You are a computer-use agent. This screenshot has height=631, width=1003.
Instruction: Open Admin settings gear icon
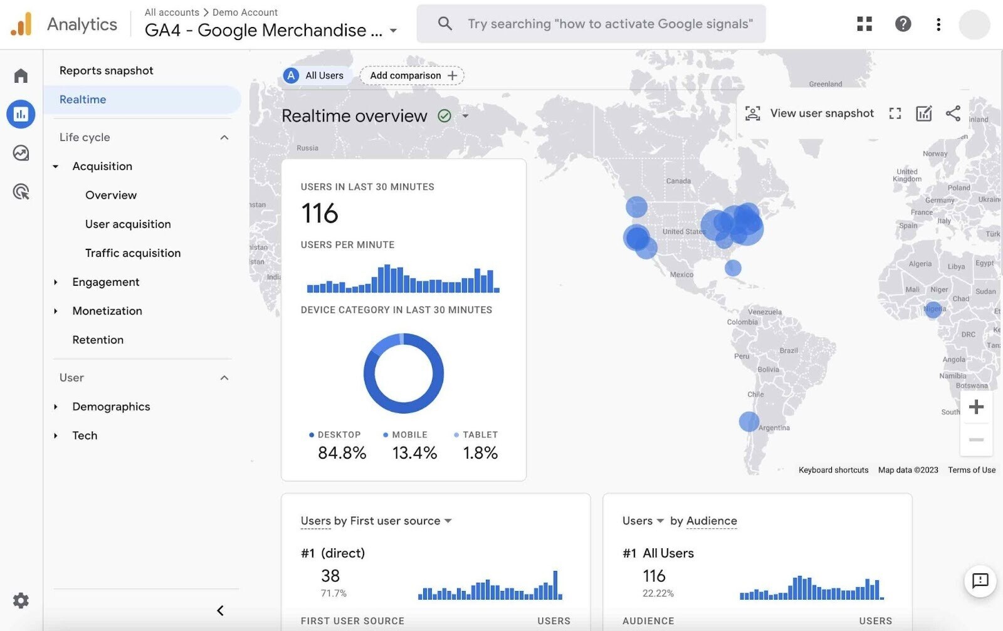[21, 600]
